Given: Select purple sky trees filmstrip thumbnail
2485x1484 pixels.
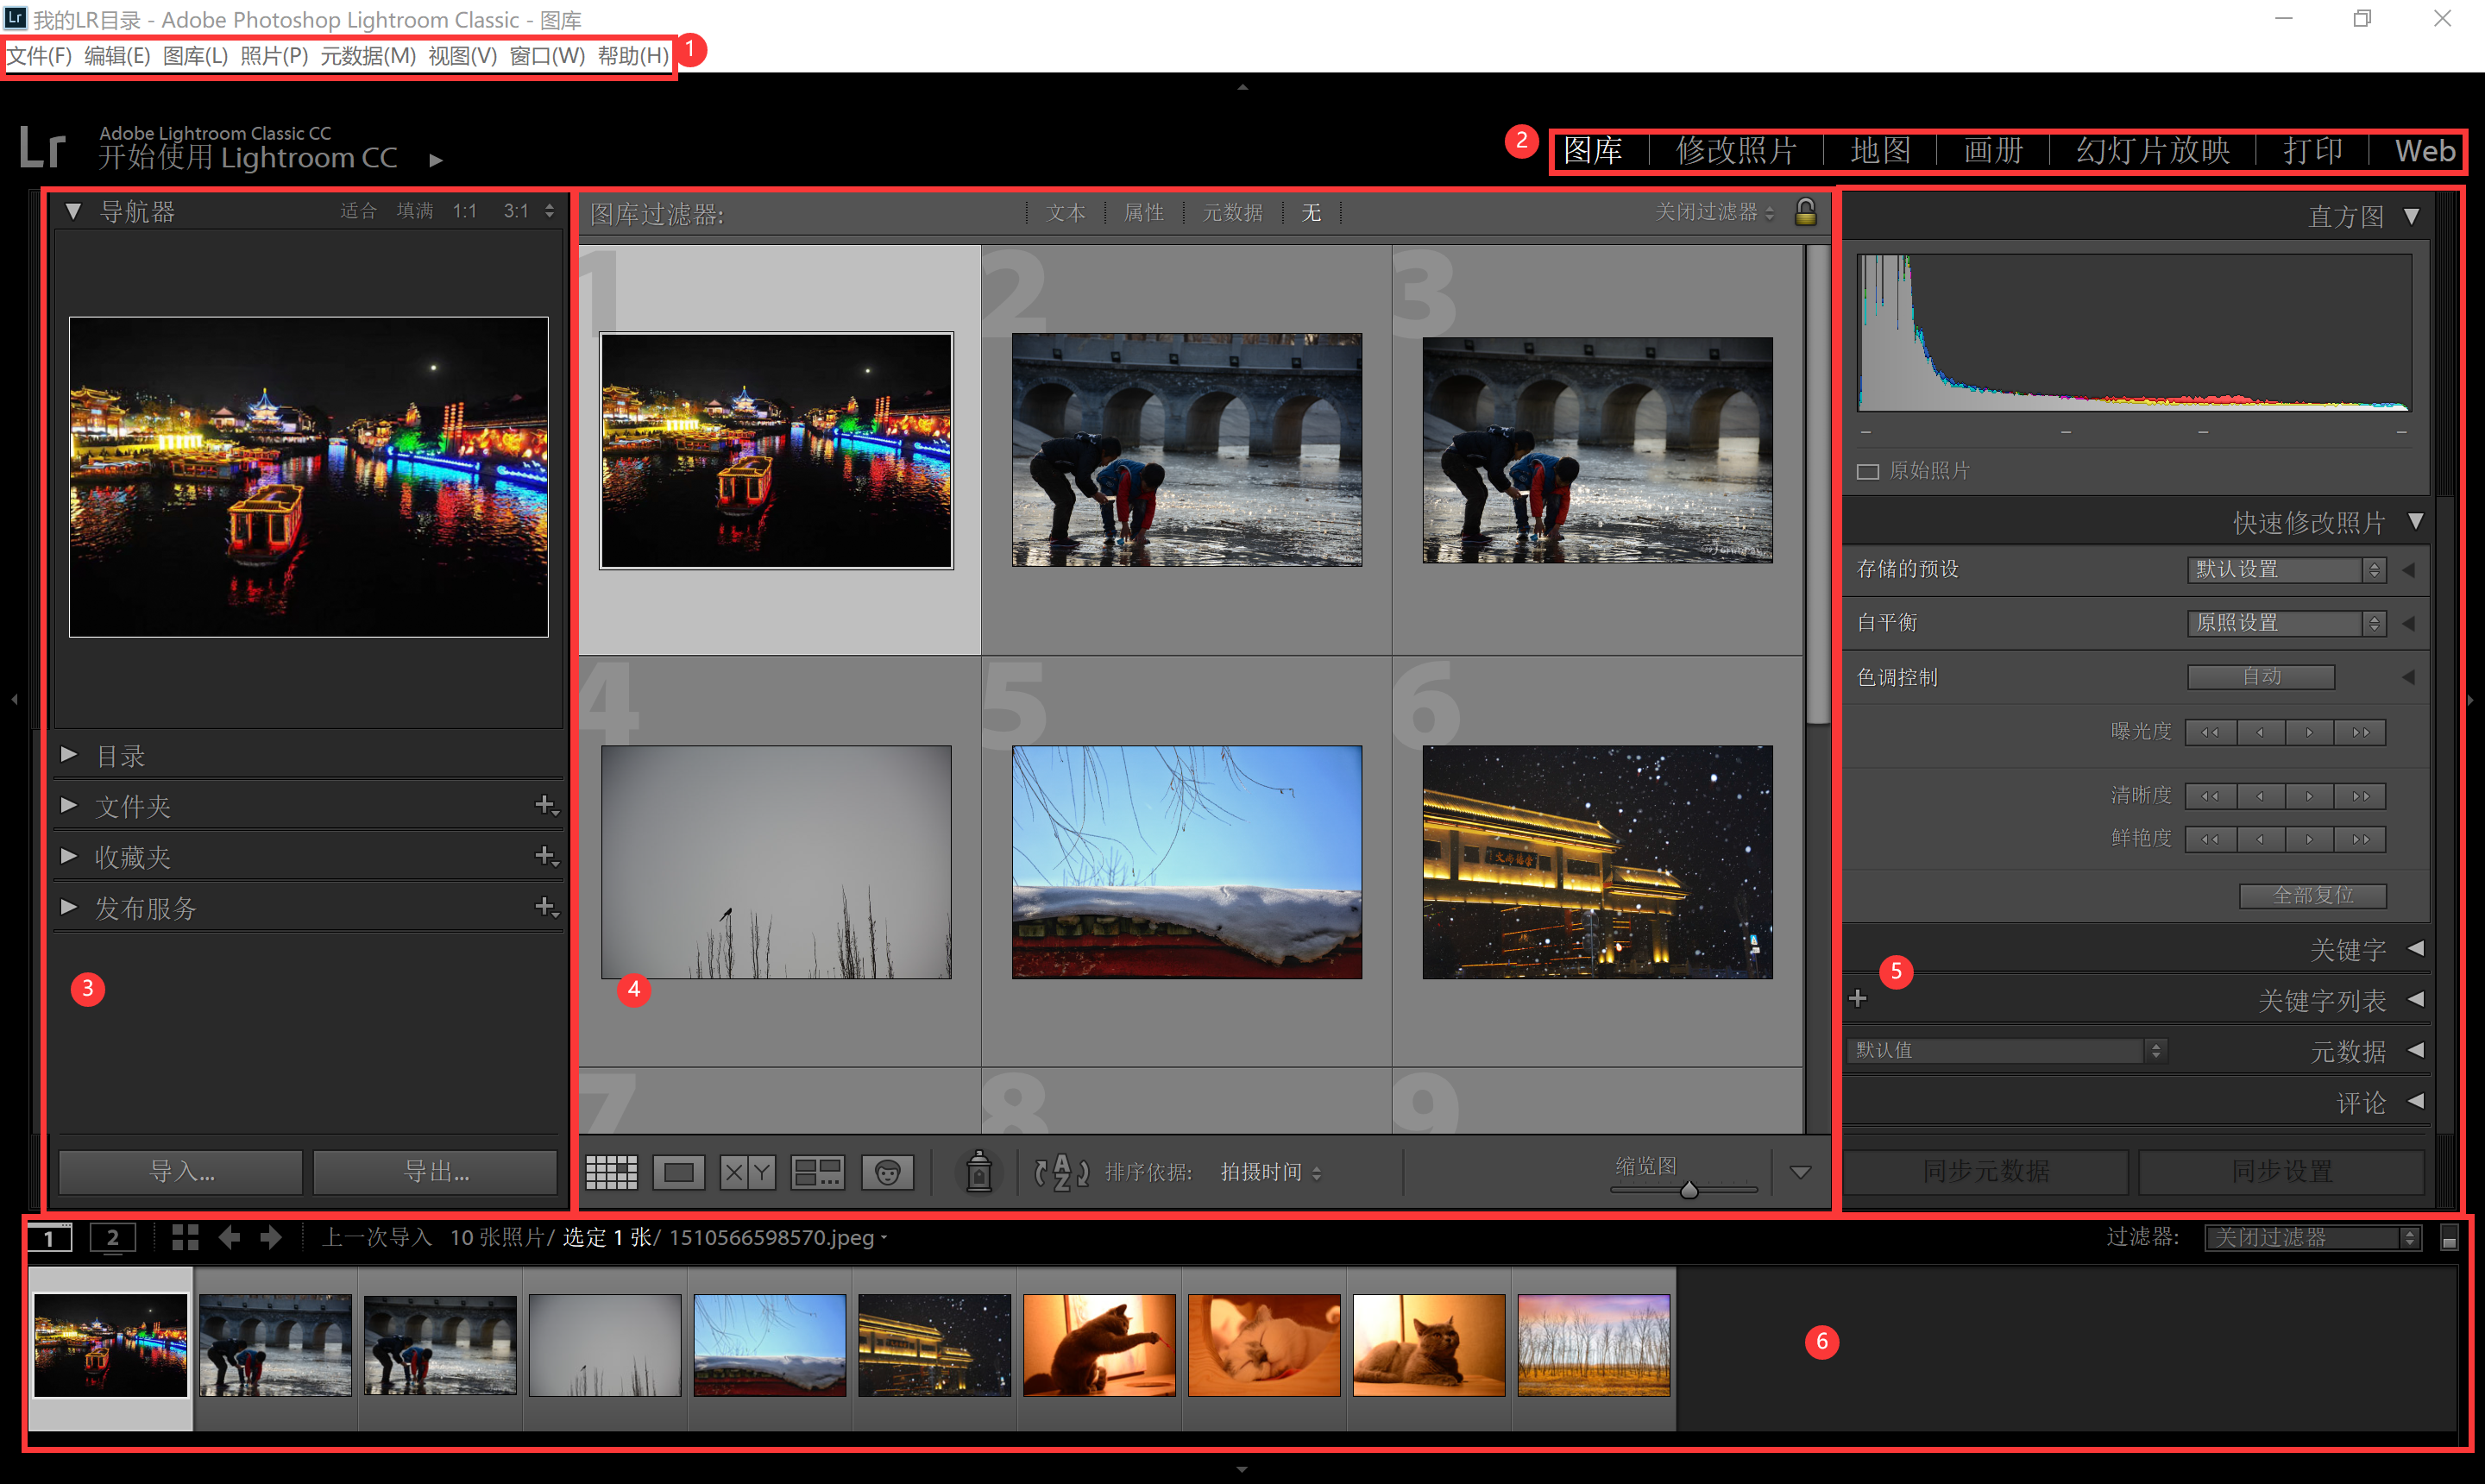Looking at the screenshot, I should [1594, 1346].
